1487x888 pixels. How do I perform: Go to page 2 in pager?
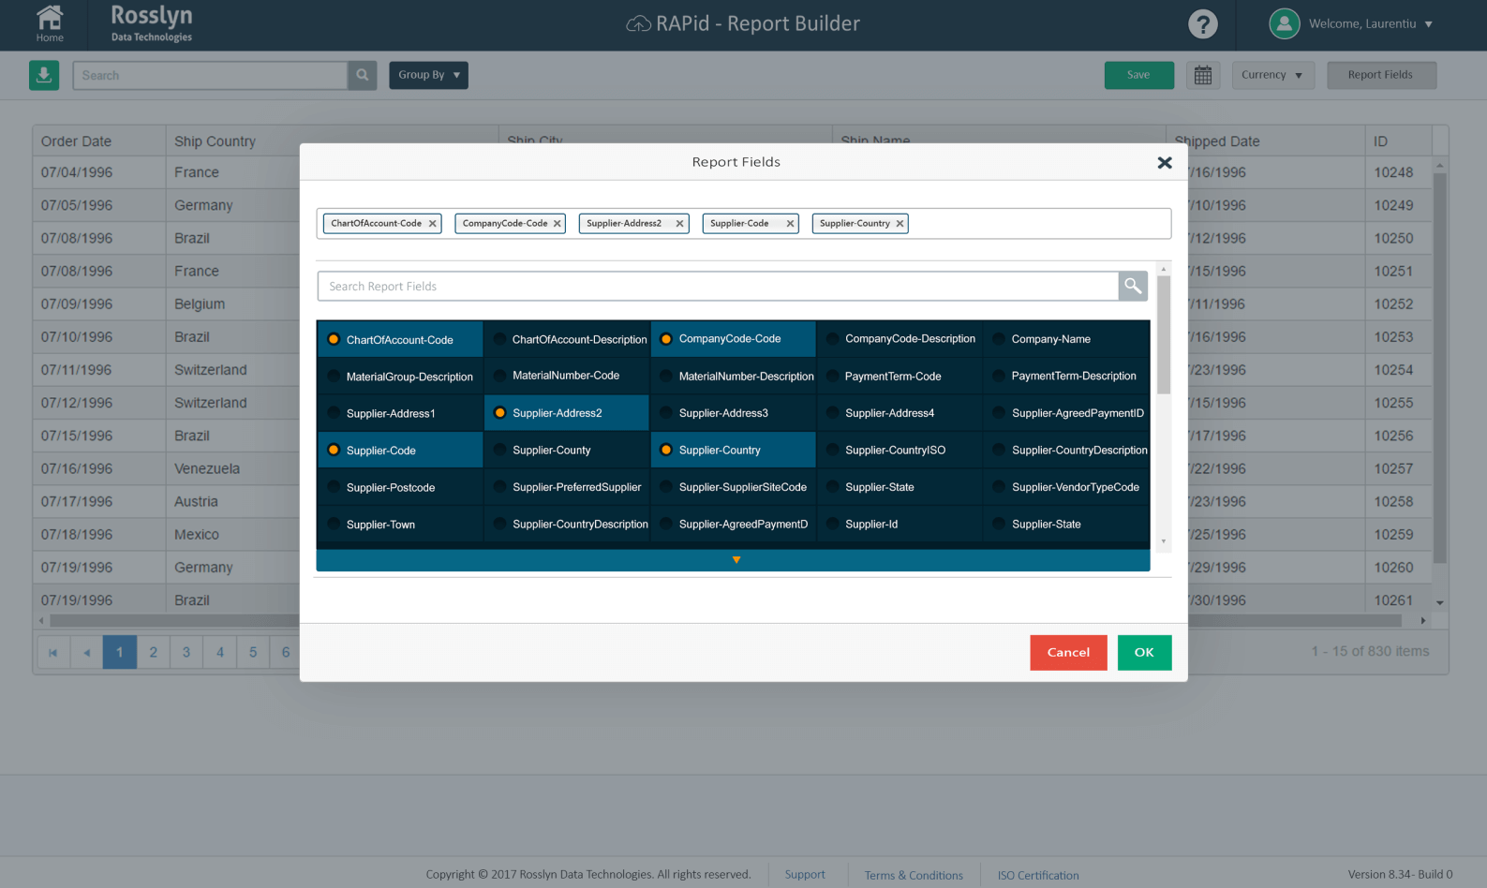[154, 652]
